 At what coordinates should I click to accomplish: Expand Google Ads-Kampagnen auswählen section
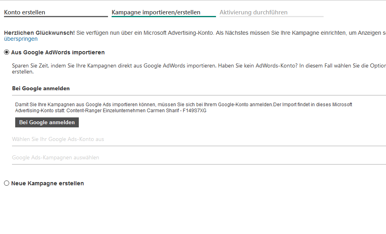tap(56, 158)
